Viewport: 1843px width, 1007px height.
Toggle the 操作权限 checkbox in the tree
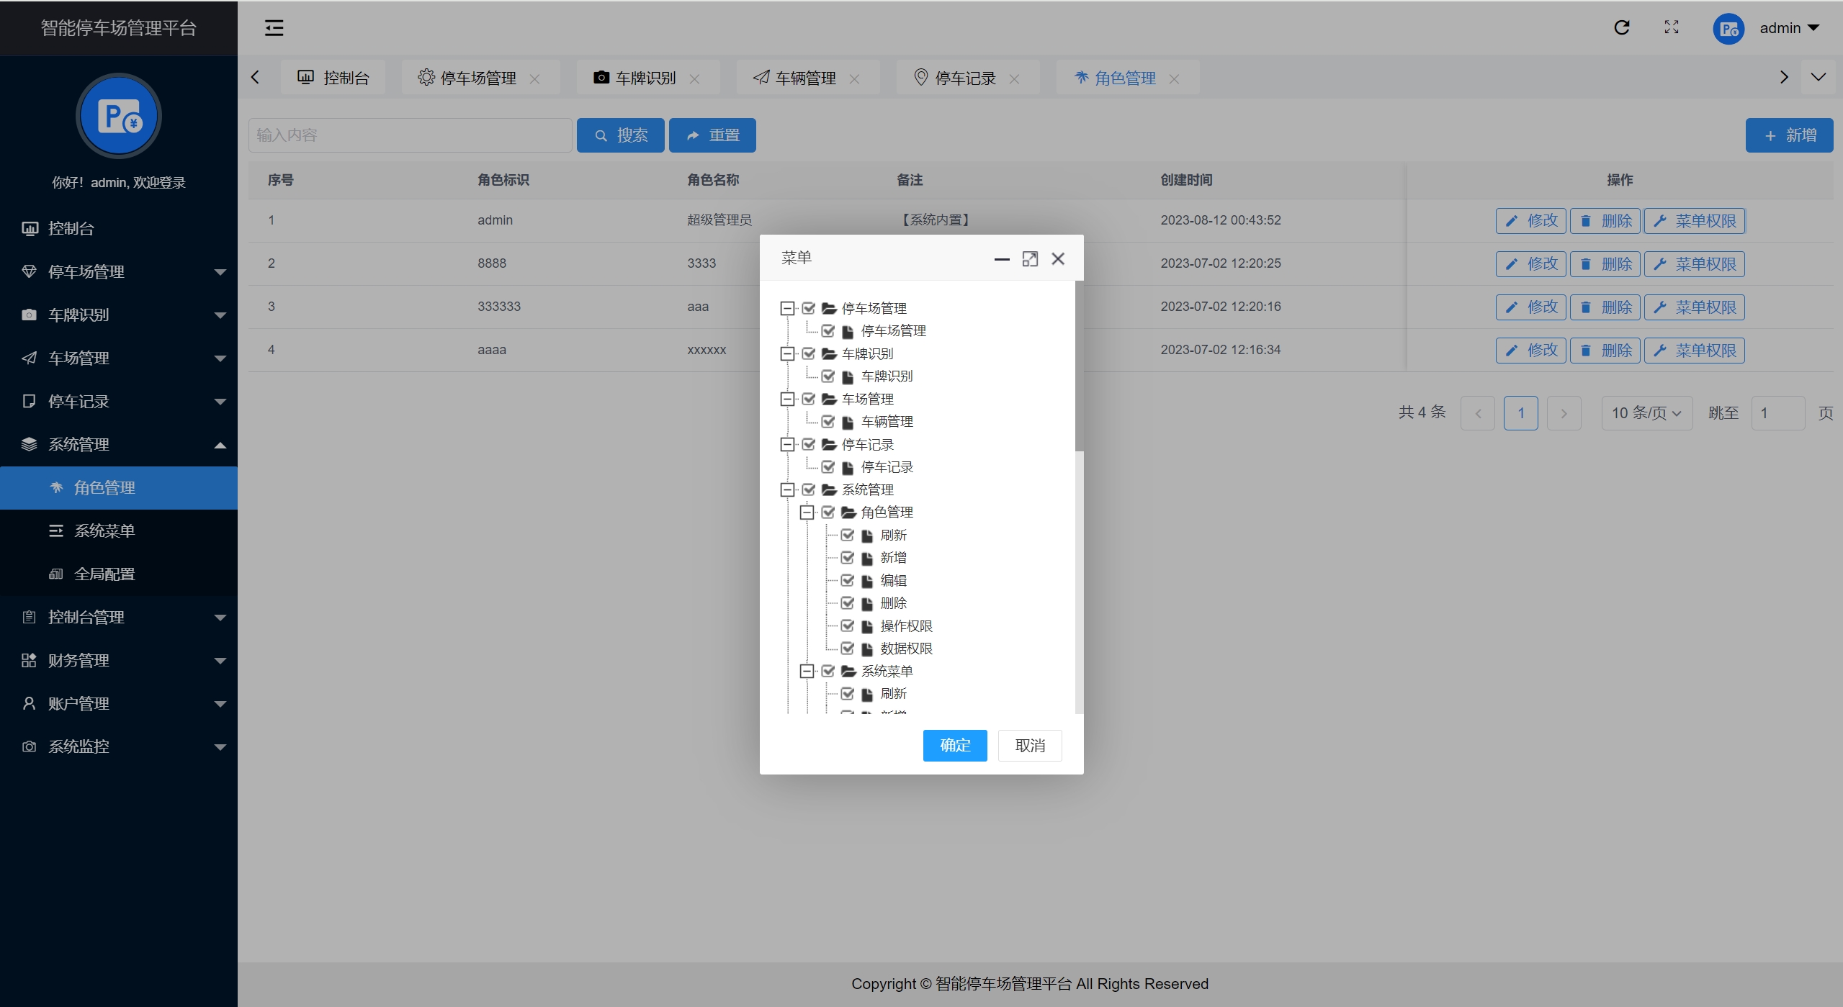[847, 626]
